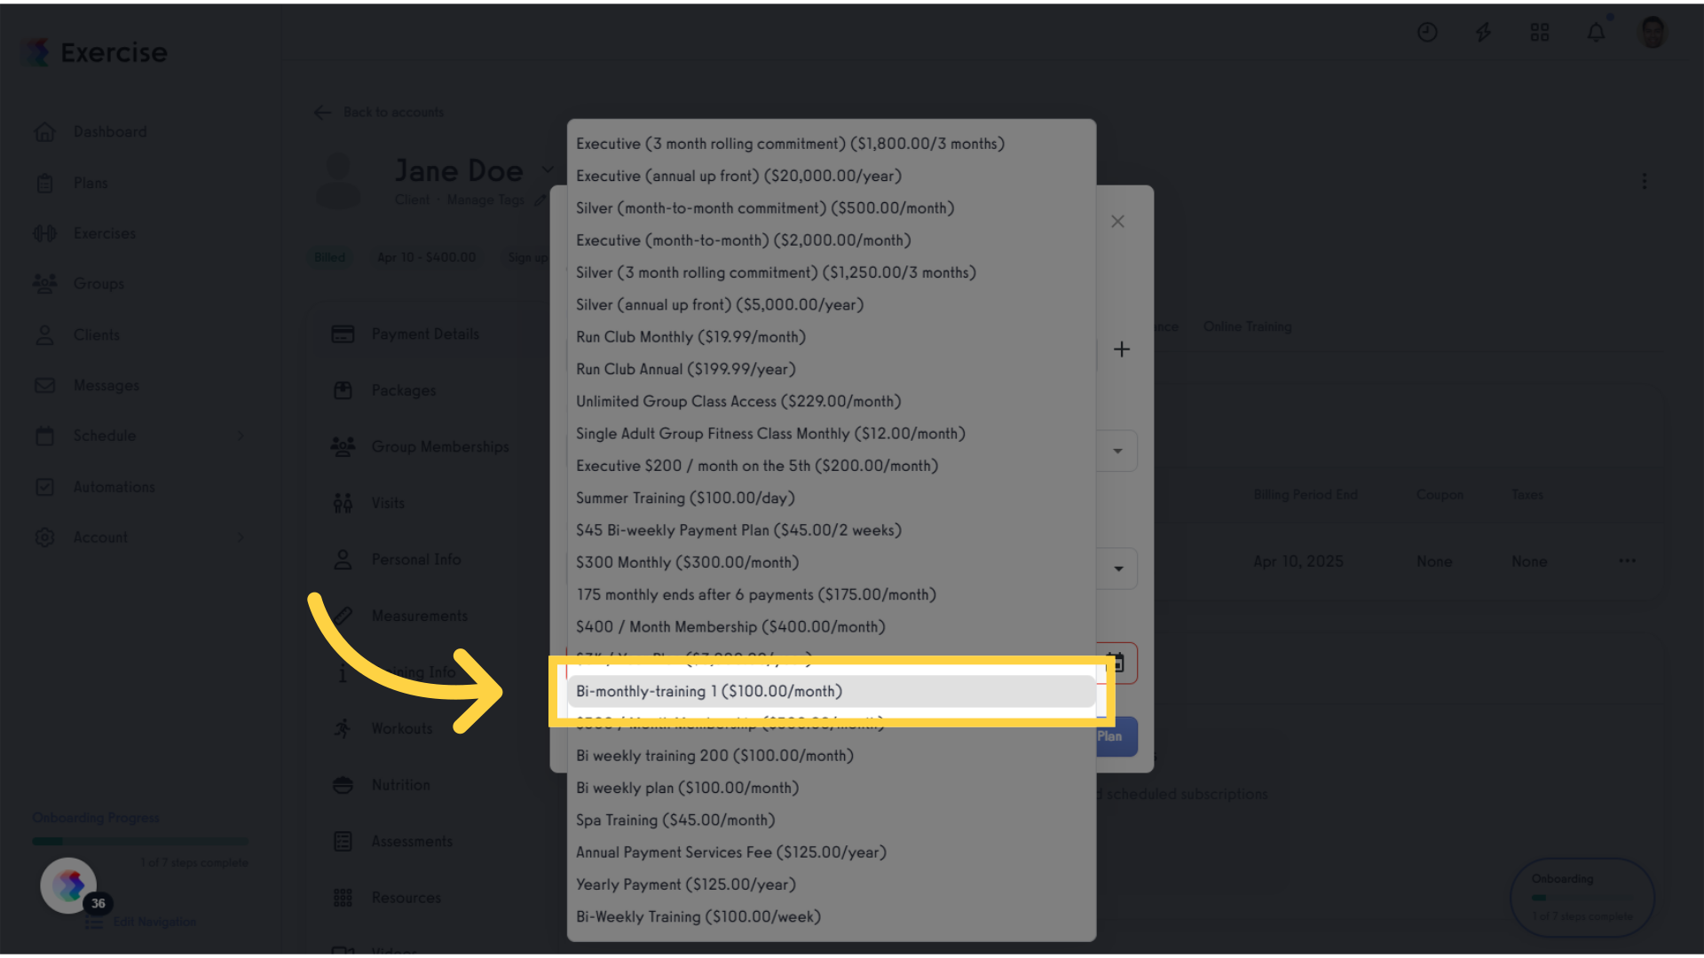Open the clock history icon
1704x958 pixels.
tap(1427, 33)
